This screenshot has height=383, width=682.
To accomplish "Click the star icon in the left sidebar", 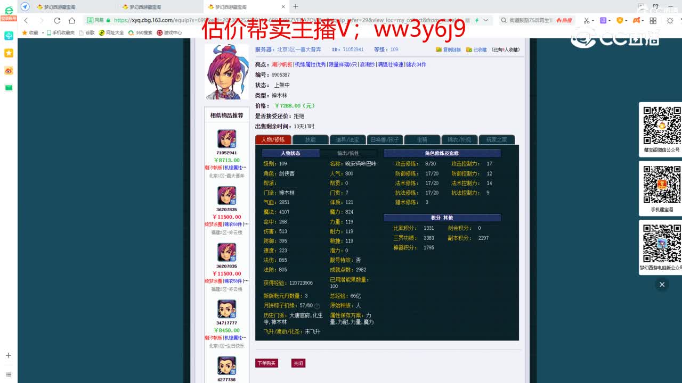I will coord(7,53).
